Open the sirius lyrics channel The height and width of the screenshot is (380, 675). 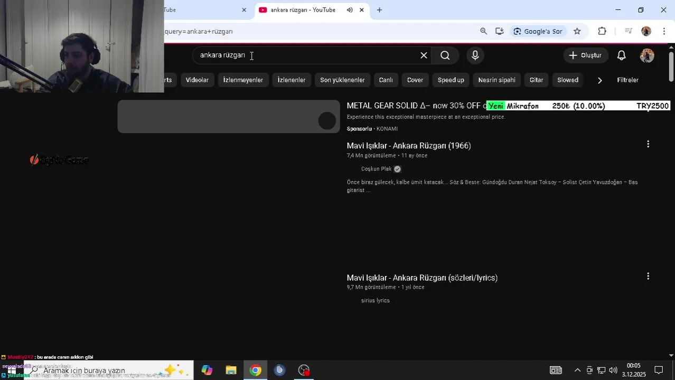coord(376,301)
